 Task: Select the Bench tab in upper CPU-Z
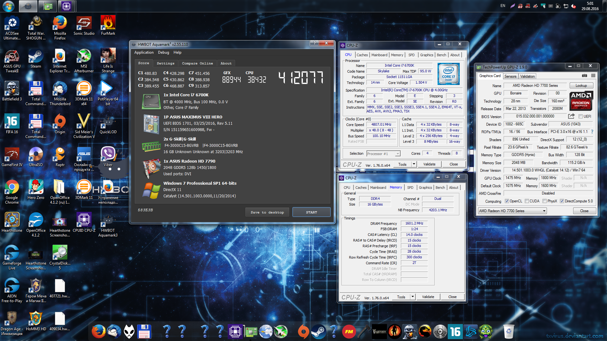click(x=441, y=55)
